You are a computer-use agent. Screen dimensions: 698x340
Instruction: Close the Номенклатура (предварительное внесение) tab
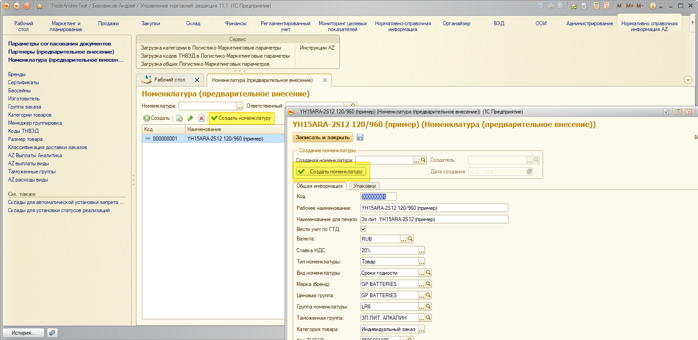(325, 80)
